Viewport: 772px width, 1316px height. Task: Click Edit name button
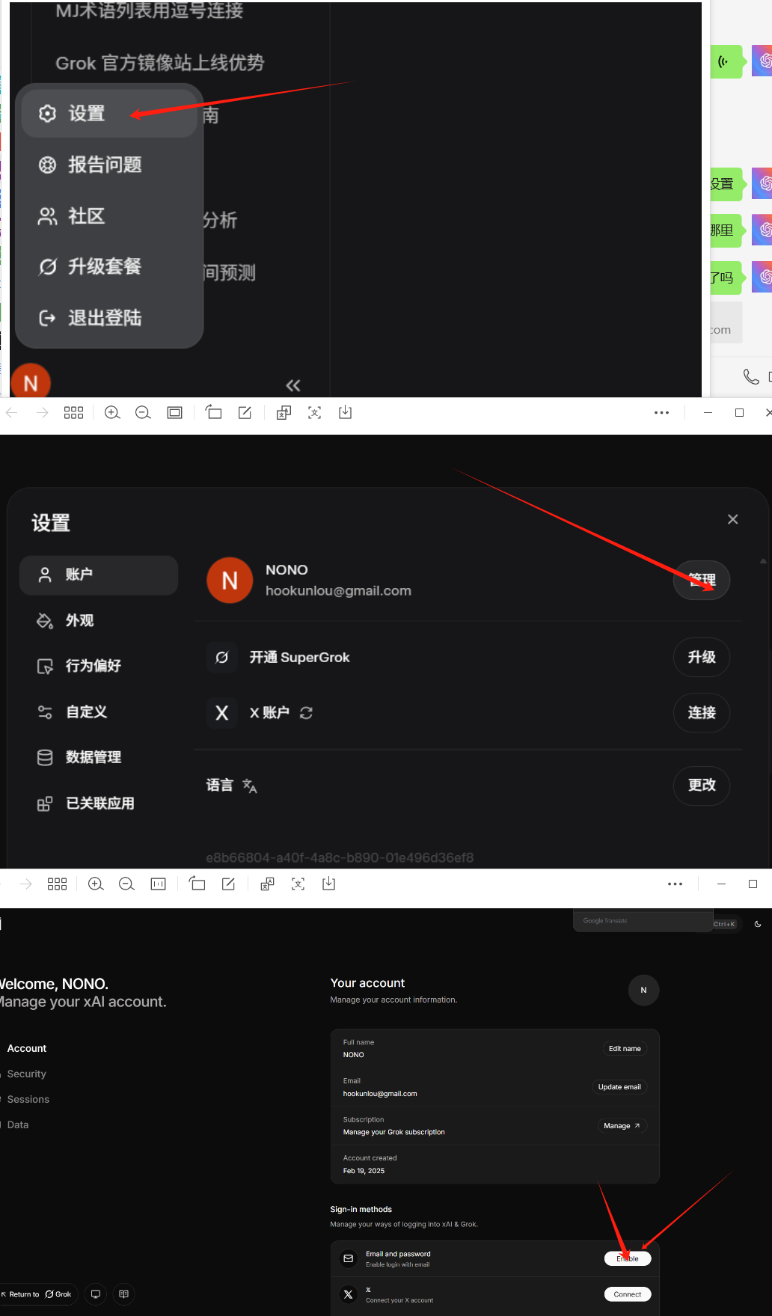[x=624, y=1048]
